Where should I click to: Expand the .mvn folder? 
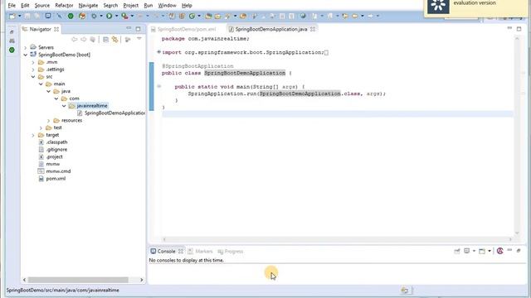pyautogui.click(x=33, y=62)
